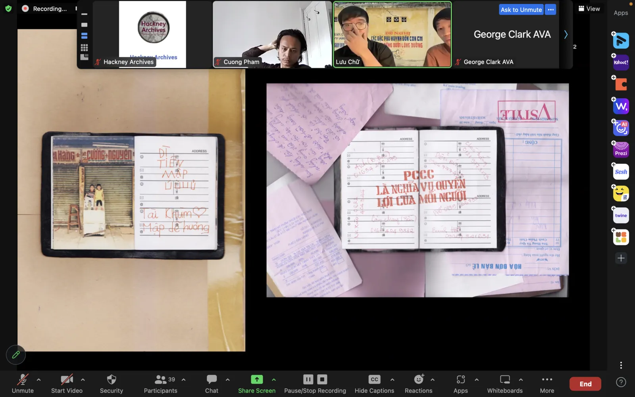The image size is (635, 397).
Task: Expand audio options arrow beside Unmute
Action: [38, 380]
